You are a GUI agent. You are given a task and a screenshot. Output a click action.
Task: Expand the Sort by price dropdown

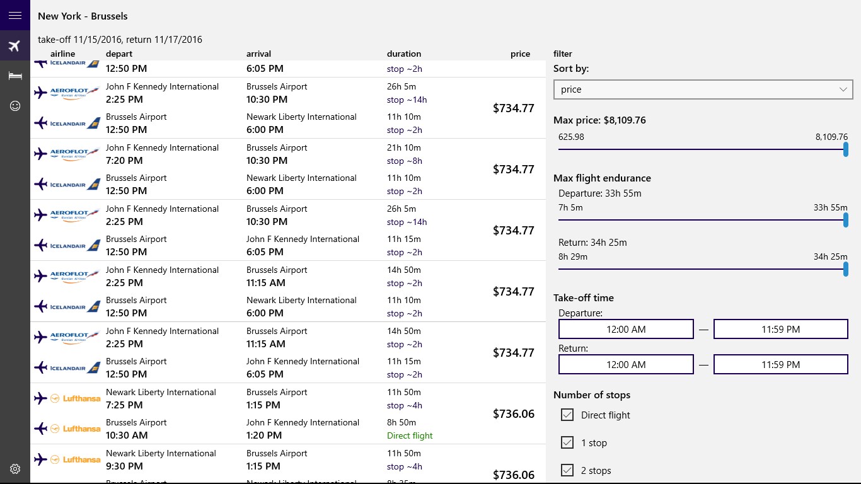click(703, 89)
